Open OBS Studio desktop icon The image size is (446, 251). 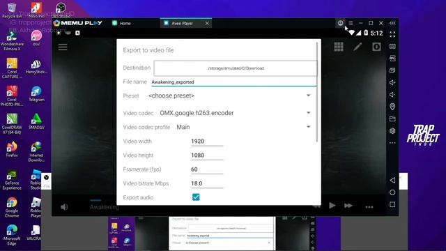click(61, 10)
